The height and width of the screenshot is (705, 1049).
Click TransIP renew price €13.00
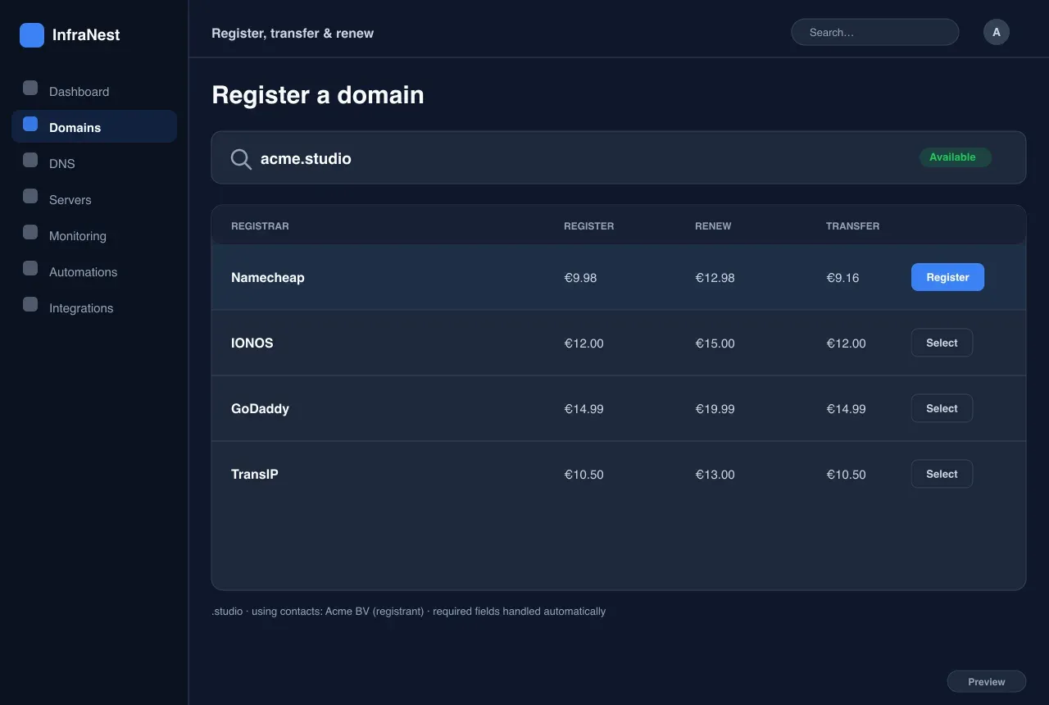[715, 475]
